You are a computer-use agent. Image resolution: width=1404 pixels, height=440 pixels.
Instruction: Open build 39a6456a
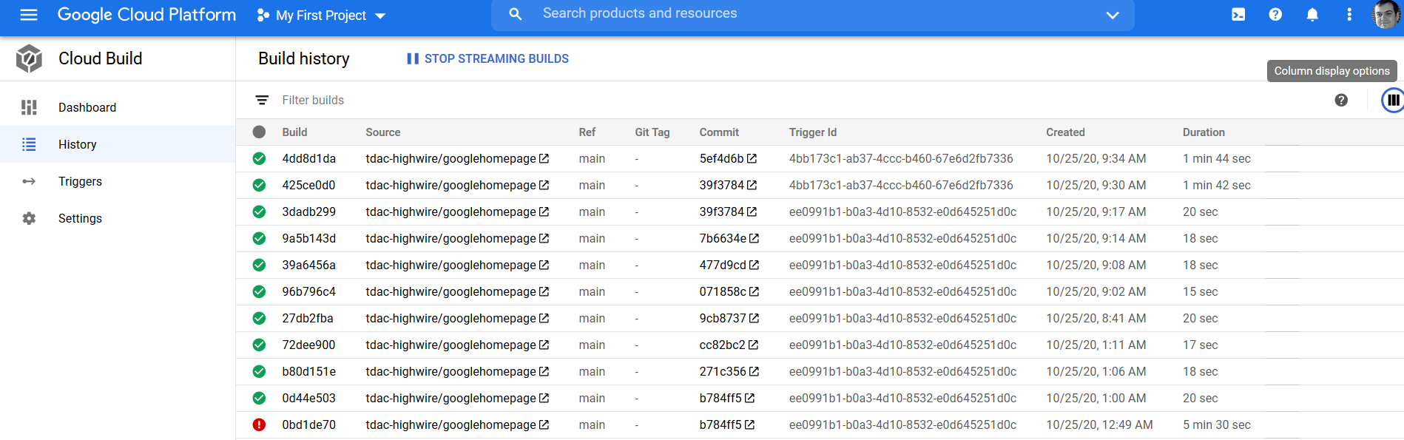(308, 265)
